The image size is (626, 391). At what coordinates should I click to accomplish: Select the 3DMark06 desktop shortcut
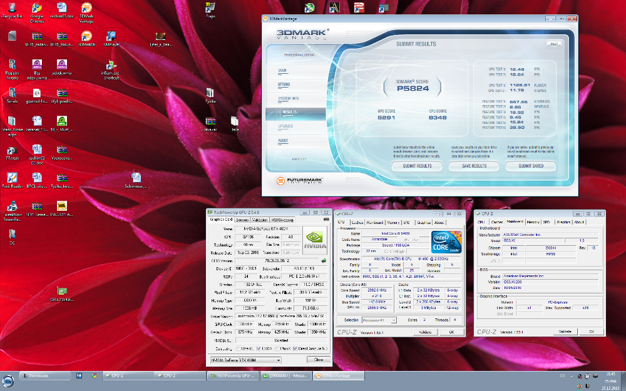[x=86, y=39]
